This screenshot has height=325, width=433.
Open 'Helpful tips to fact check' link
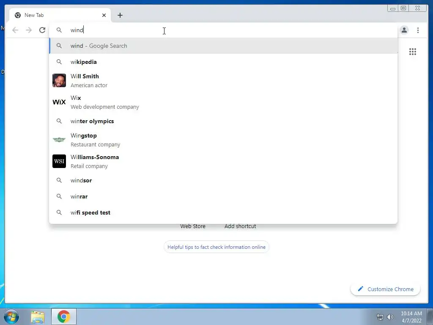[x=216, y=247]
